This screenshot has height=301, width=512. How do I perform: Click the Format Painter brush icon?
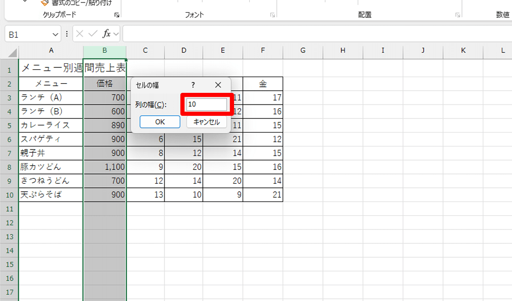tap(44, 3)
